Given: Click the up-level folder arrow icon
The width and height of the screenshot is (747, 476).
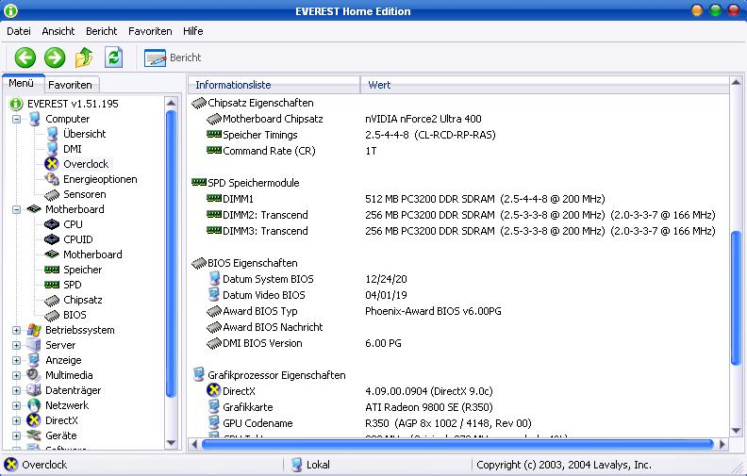Looking at the screenshot, I should 84,57.
